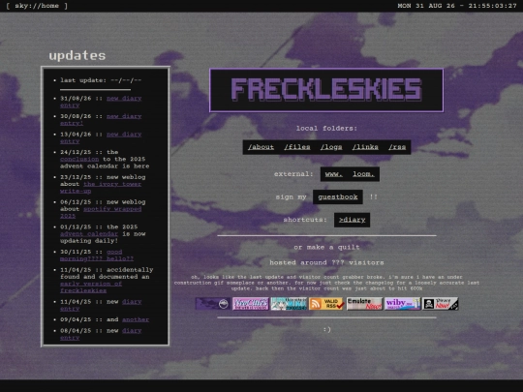Click the Valid RSS badge
The width and height of the screenshot is (523, 392).
point(326,304)
